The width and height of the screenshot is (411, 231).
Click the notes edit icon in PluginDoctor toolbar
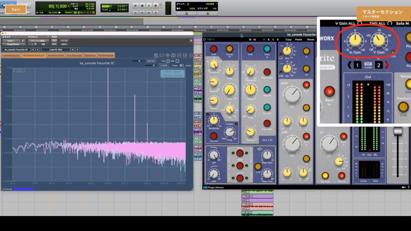point(156,55)
